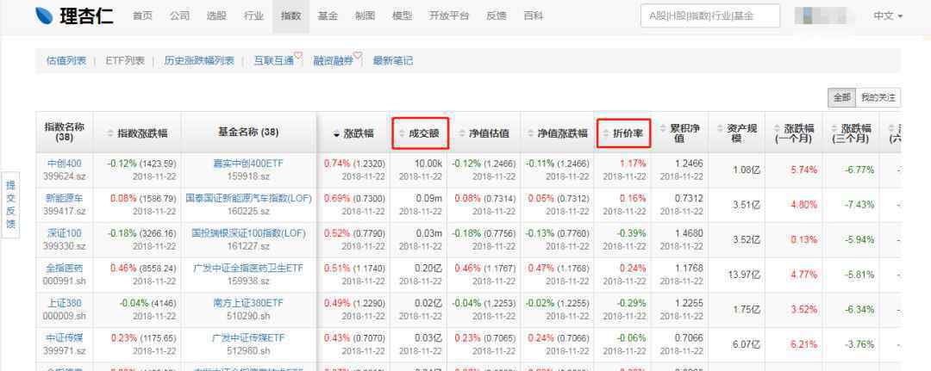Open 历史涨跌幅列表 link
This screenshot has width=931, height=371.
click(199, 60)
